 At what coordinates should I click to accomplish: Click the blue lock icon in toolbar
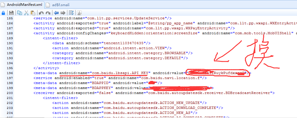pos(3,13)
